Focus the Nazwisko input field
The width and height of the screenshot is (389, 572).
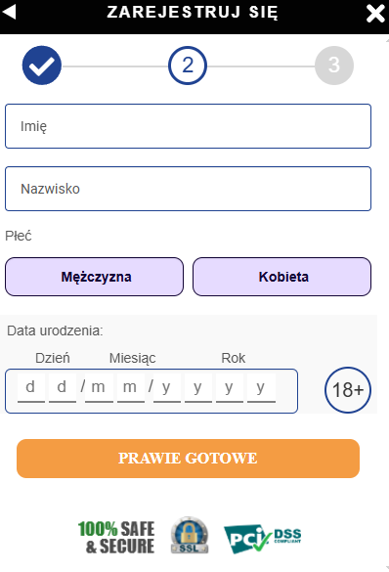(188, 189)
